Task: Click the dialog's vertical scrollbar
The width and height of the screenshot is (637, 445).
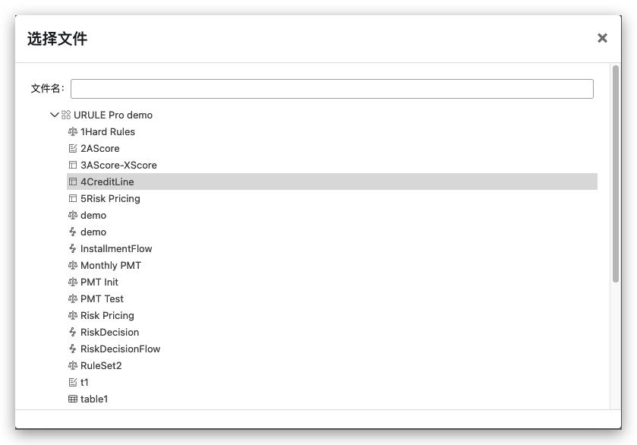Action: click(x=616, y=175)
